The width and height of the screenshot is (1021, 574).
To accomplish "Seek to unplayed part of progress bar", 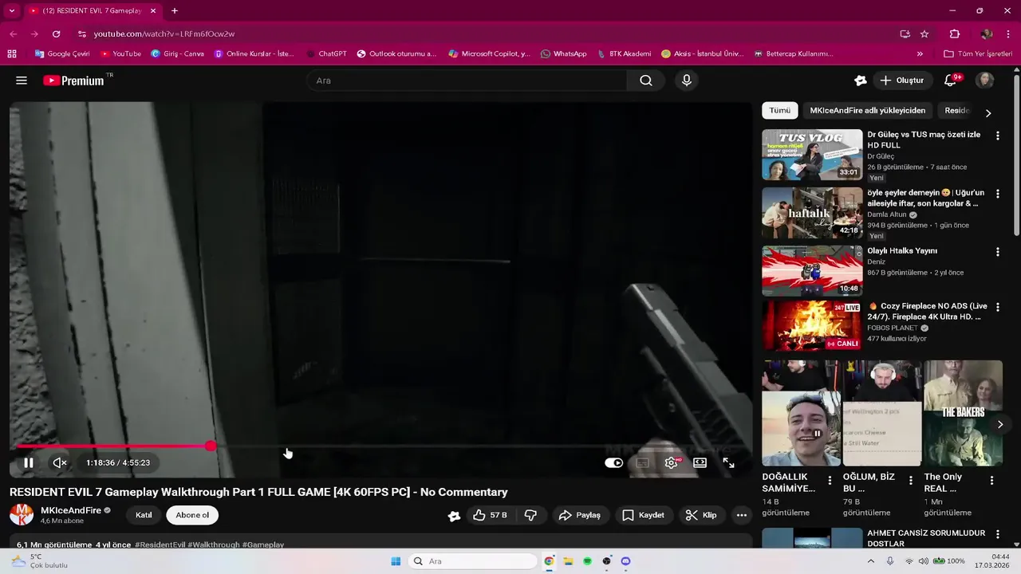I will 479,446.
